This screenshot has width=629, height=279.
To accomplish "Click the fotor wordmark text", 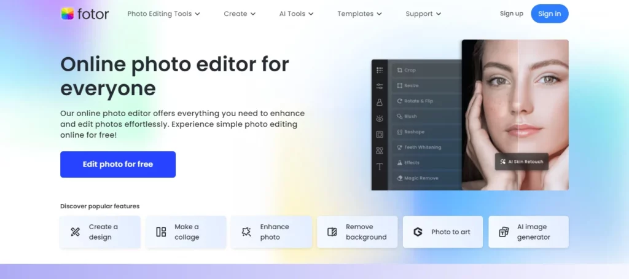I will point(93,14).
